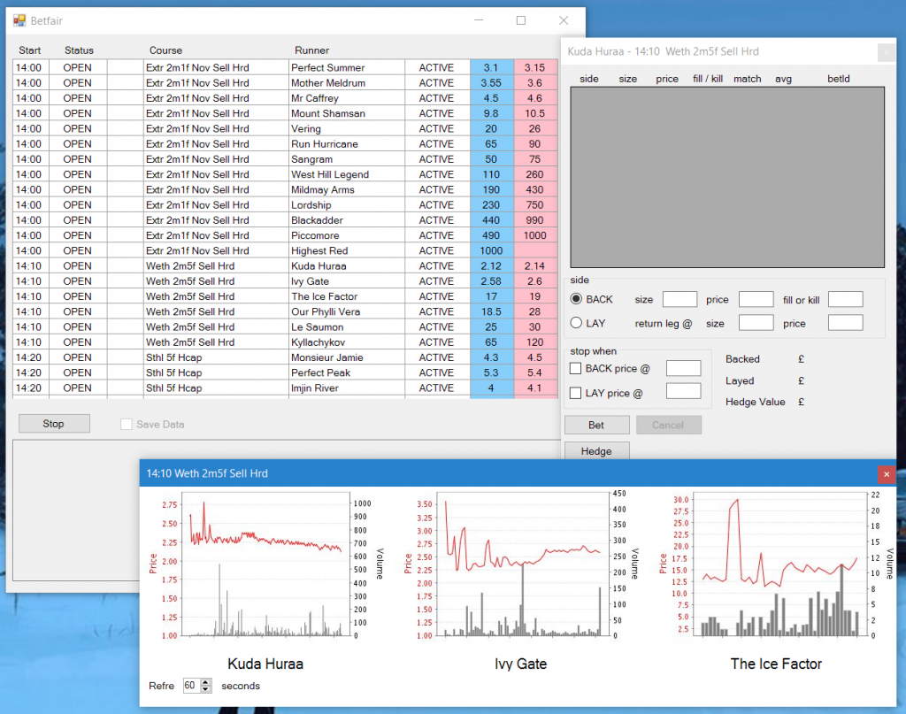Click the ACTIVE status cell for Vering
This screenshot has height=714, width=906.
437,129
